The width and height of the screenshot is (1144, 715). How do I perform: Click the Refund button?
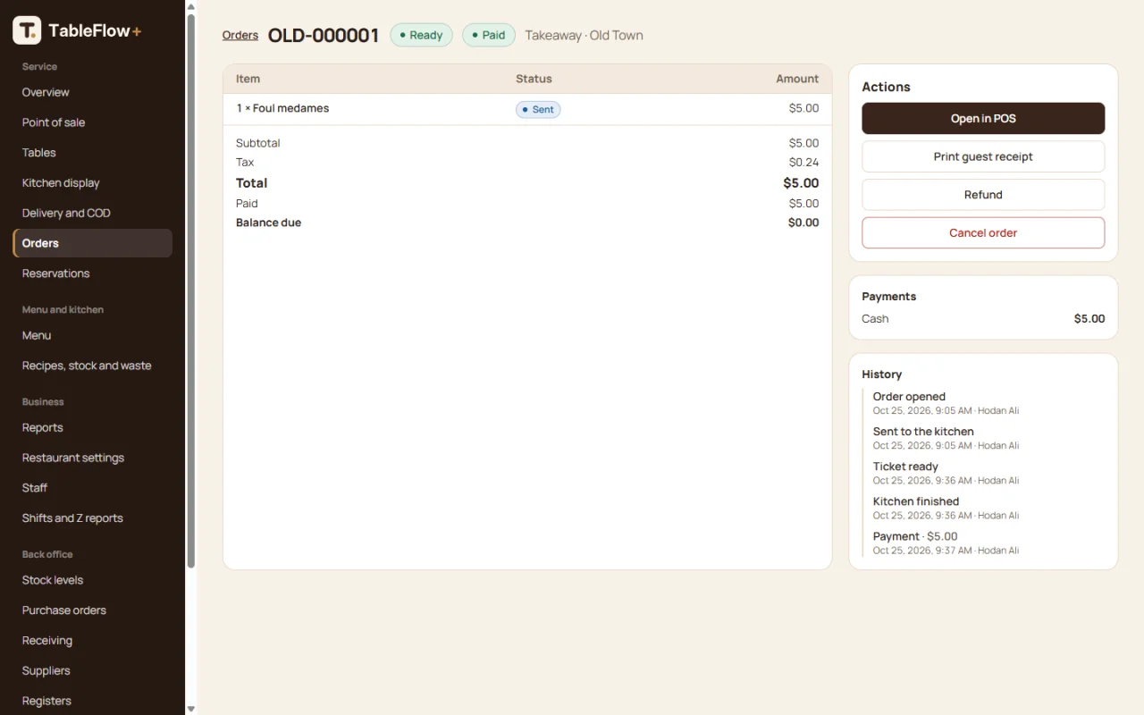point(983,195)
